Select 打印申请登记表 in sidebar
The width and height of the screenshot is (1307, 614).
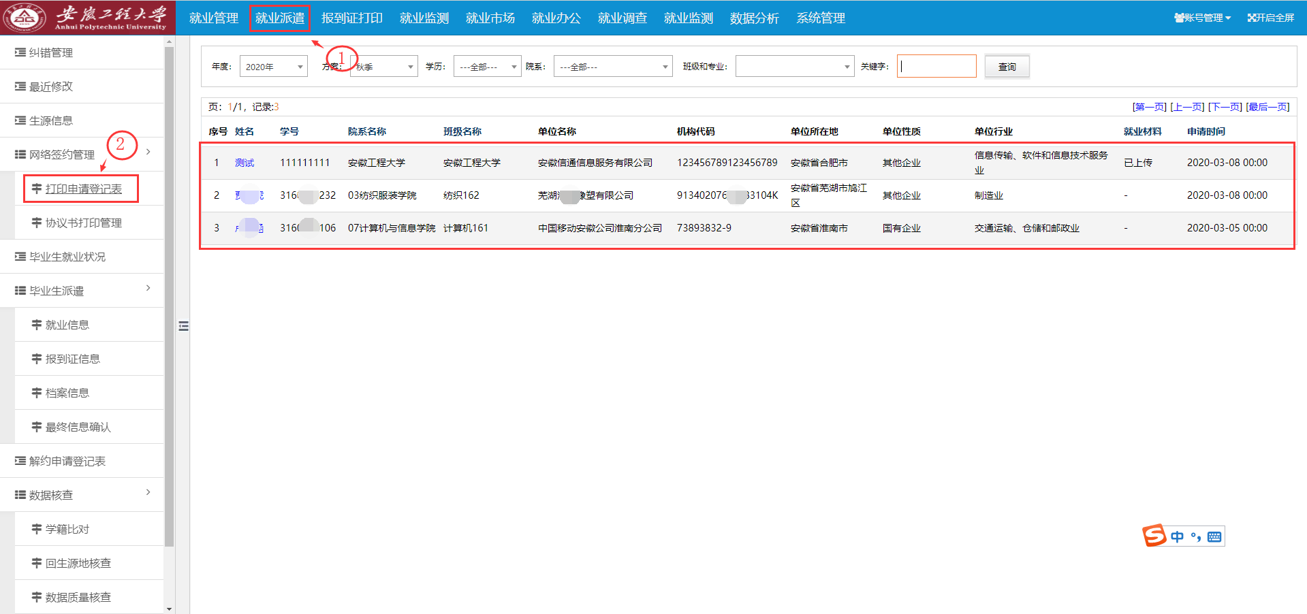(x=83, y=189)
